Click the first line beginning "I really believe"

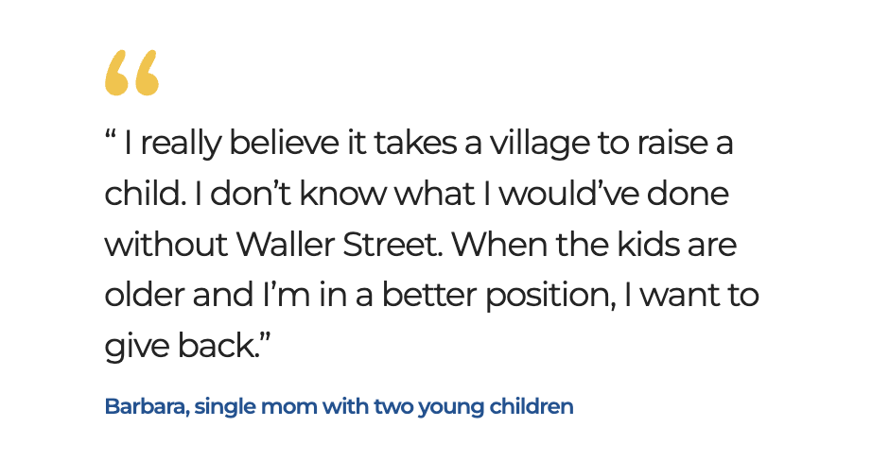coord(419,145)
